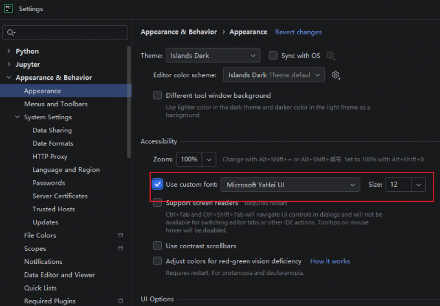Open the Sync with OS gear settings icon
Image resolution: width=440 pixels, height=306 pixels.
click(x=331, y=55)
